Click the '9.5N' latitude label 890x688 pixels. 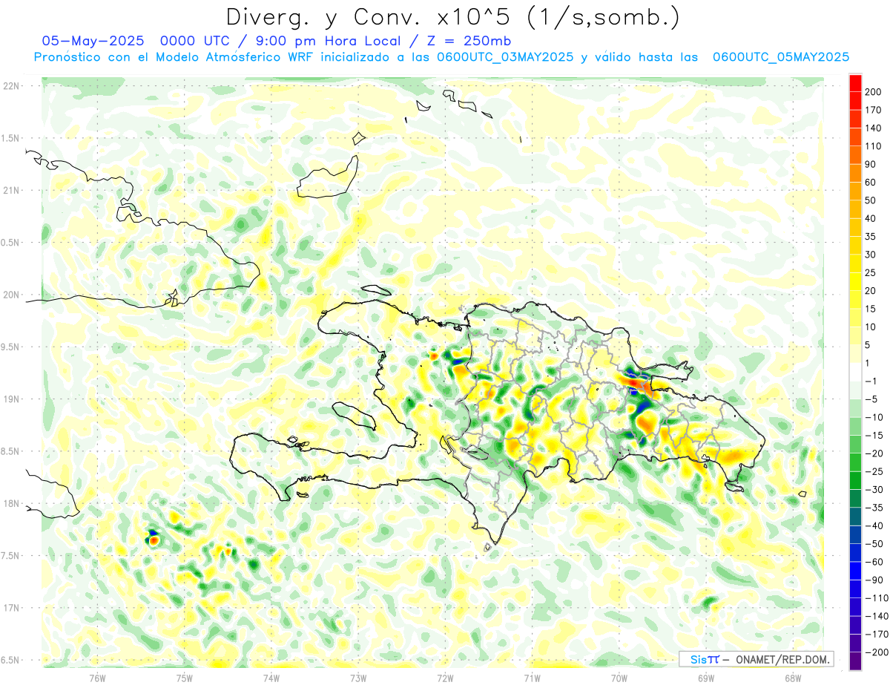(10, 347)
